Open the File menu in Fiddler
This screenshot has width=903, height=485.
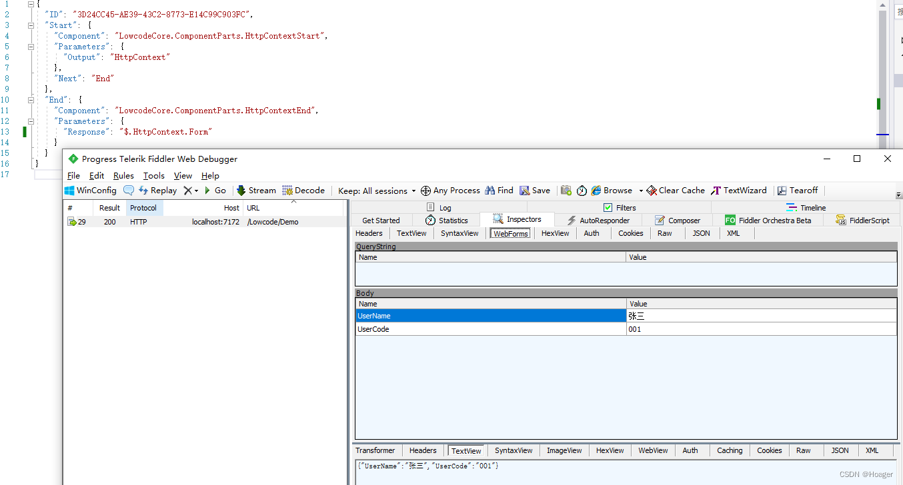coord(73,176)
